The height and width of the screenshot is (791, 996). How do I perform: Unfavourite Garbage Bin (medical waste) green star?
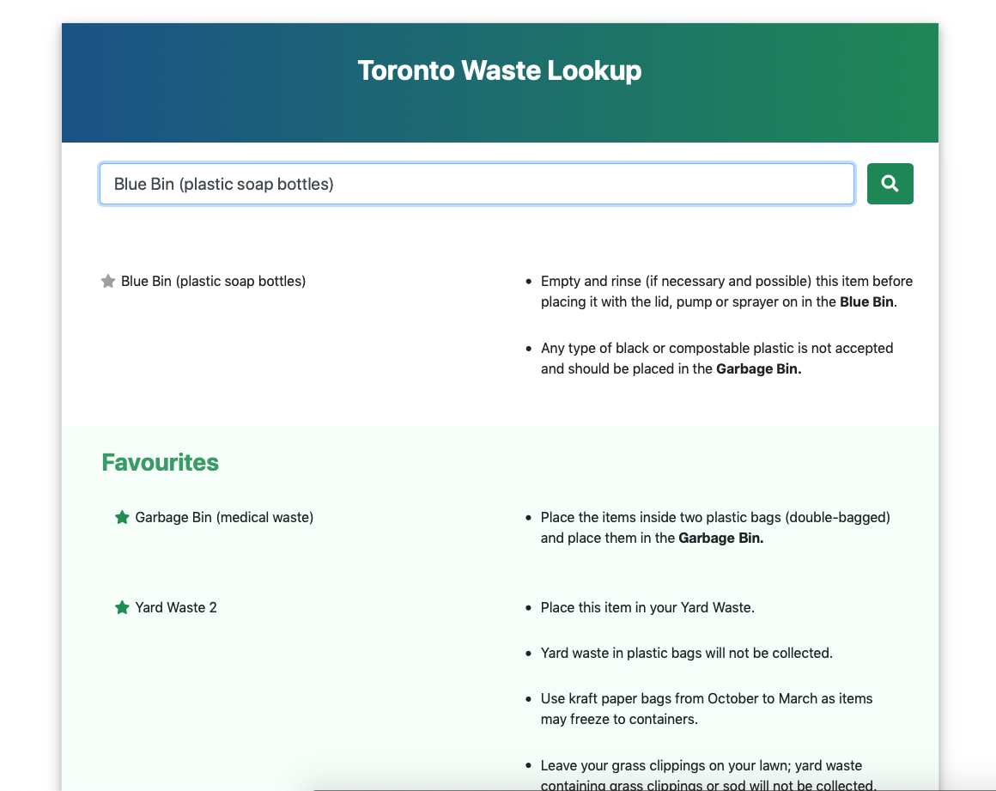click(x=122, y=517)
